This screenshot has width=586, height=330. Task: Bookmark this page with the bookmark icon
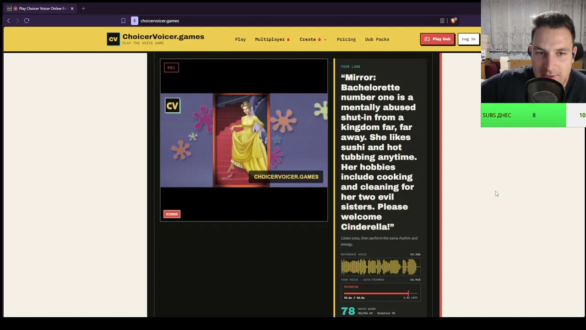[123, 21]
